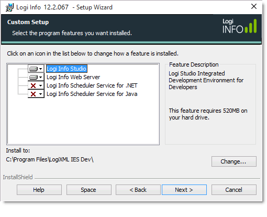The width and height of the screenshot is (267, 217).
Task: Click the 'This feature requires 520MB' text
Action: [x=208, y=114]
